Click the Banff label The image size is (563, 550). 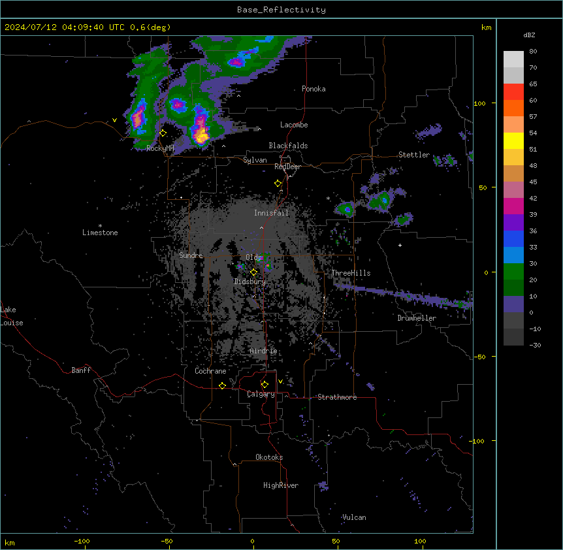pyautogui.click(x=81, y=370)
